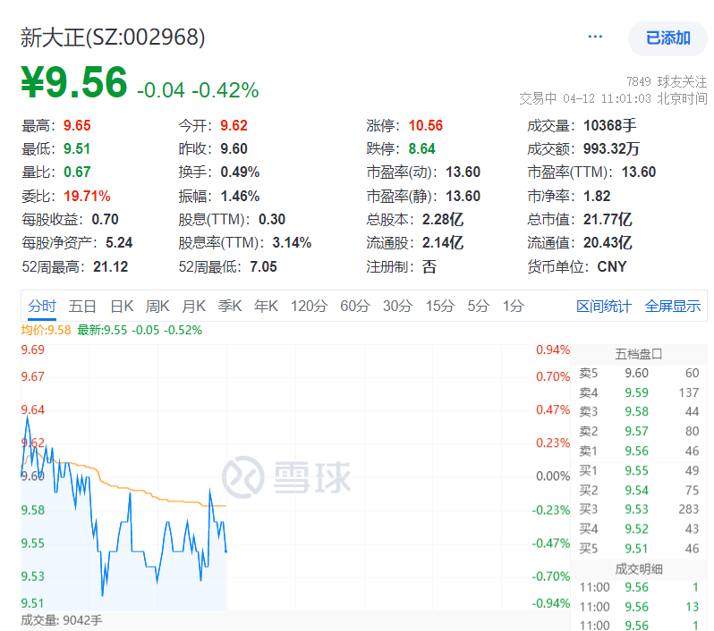Show the 1分 interval chart
The width and height of the screenshot is (714, 631).
coord(514,307)
